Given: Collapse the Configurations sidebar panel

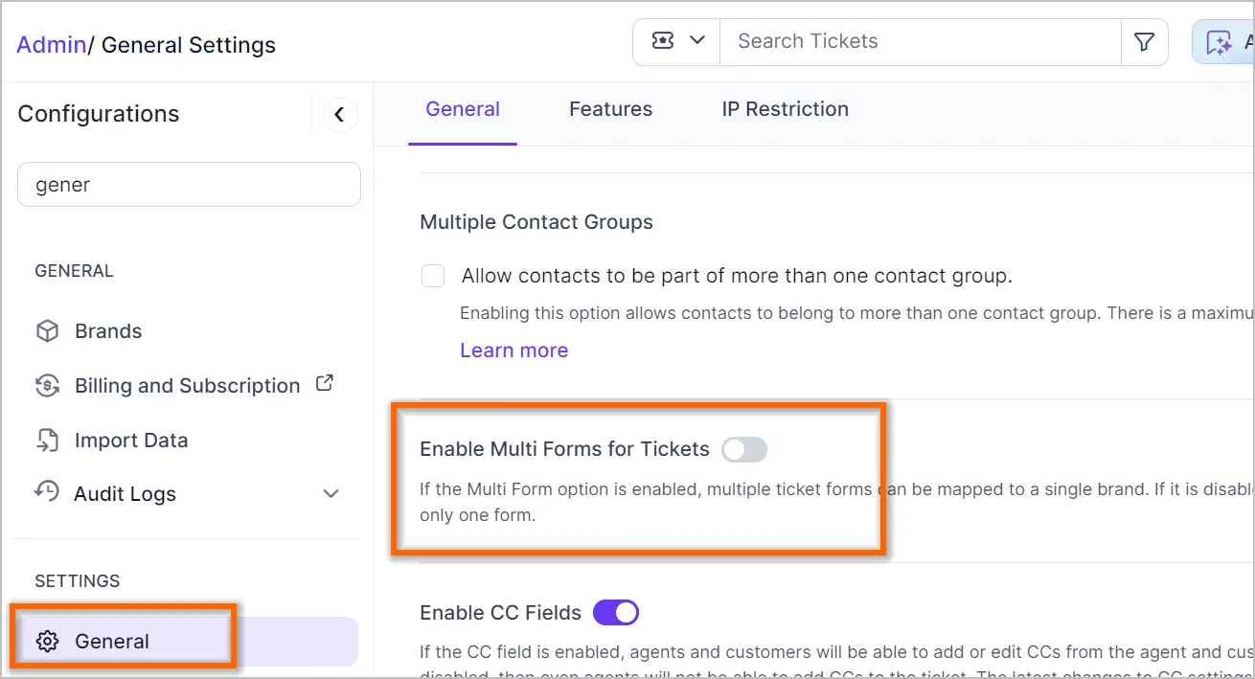Looking at the screenshot, I should pyautogui.click(x=339, y=114).
